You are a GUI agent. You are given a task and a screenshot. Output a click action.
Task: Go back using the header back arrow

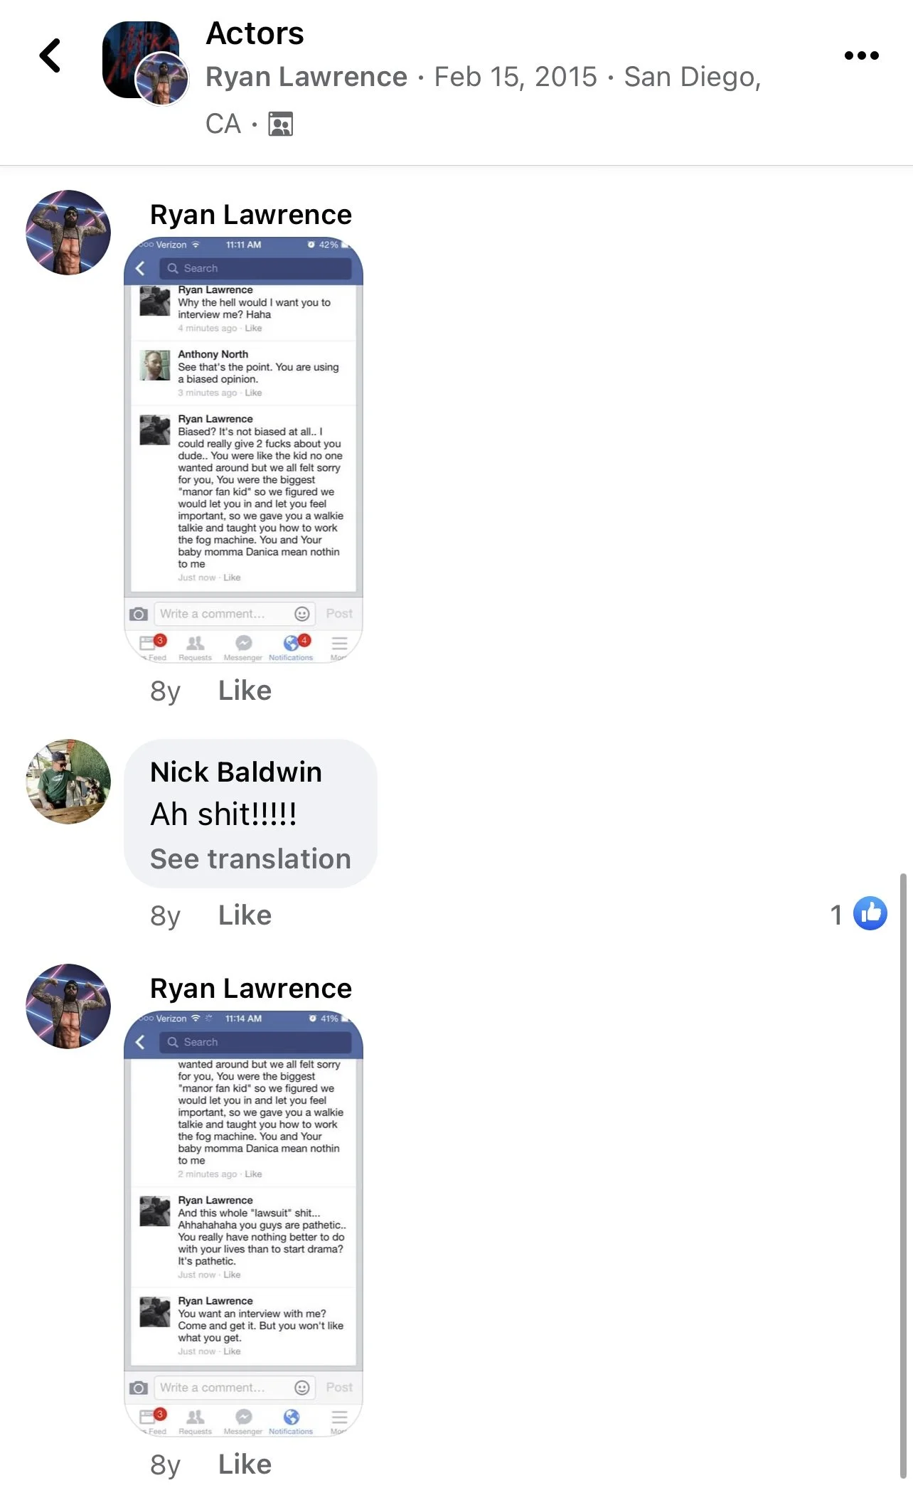[x=50, y=55]
